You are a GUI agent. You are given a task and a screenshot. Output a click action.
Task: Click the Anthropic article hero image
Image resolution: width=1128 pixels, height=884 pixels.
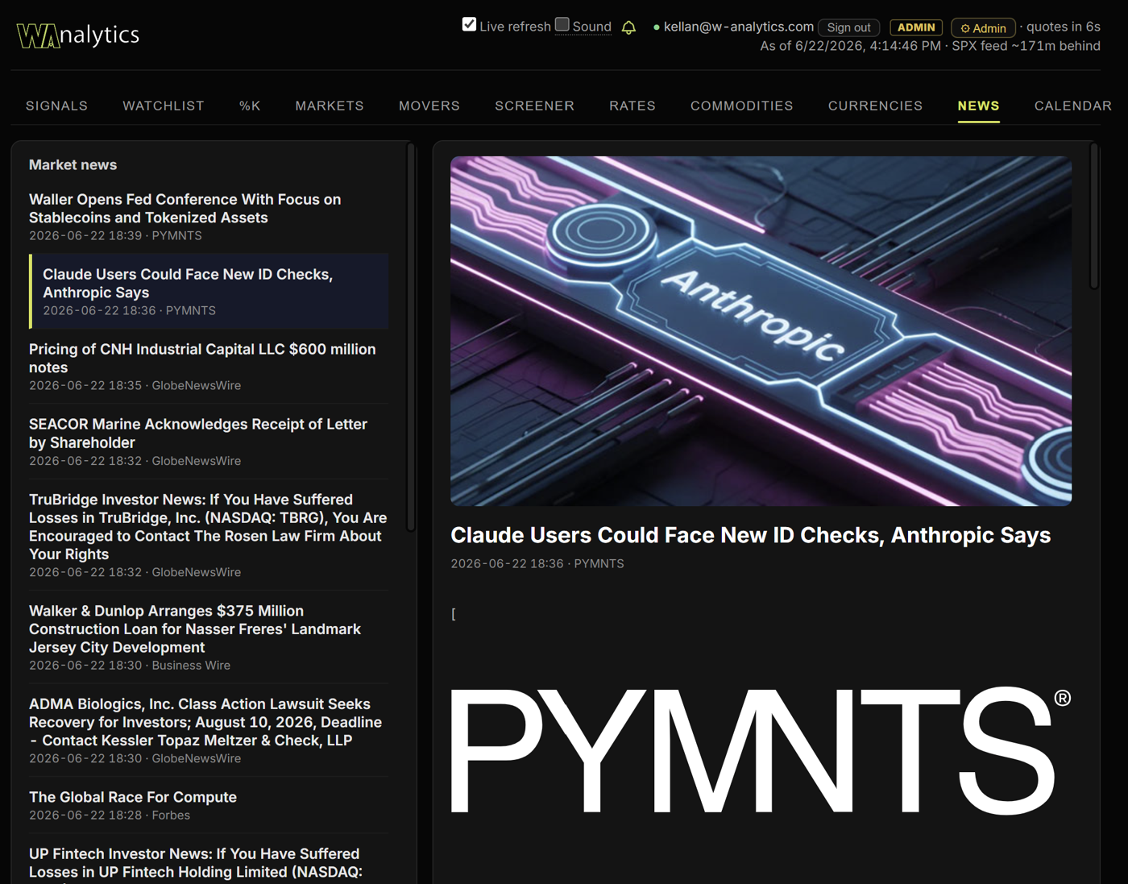[x=761, y=331]
